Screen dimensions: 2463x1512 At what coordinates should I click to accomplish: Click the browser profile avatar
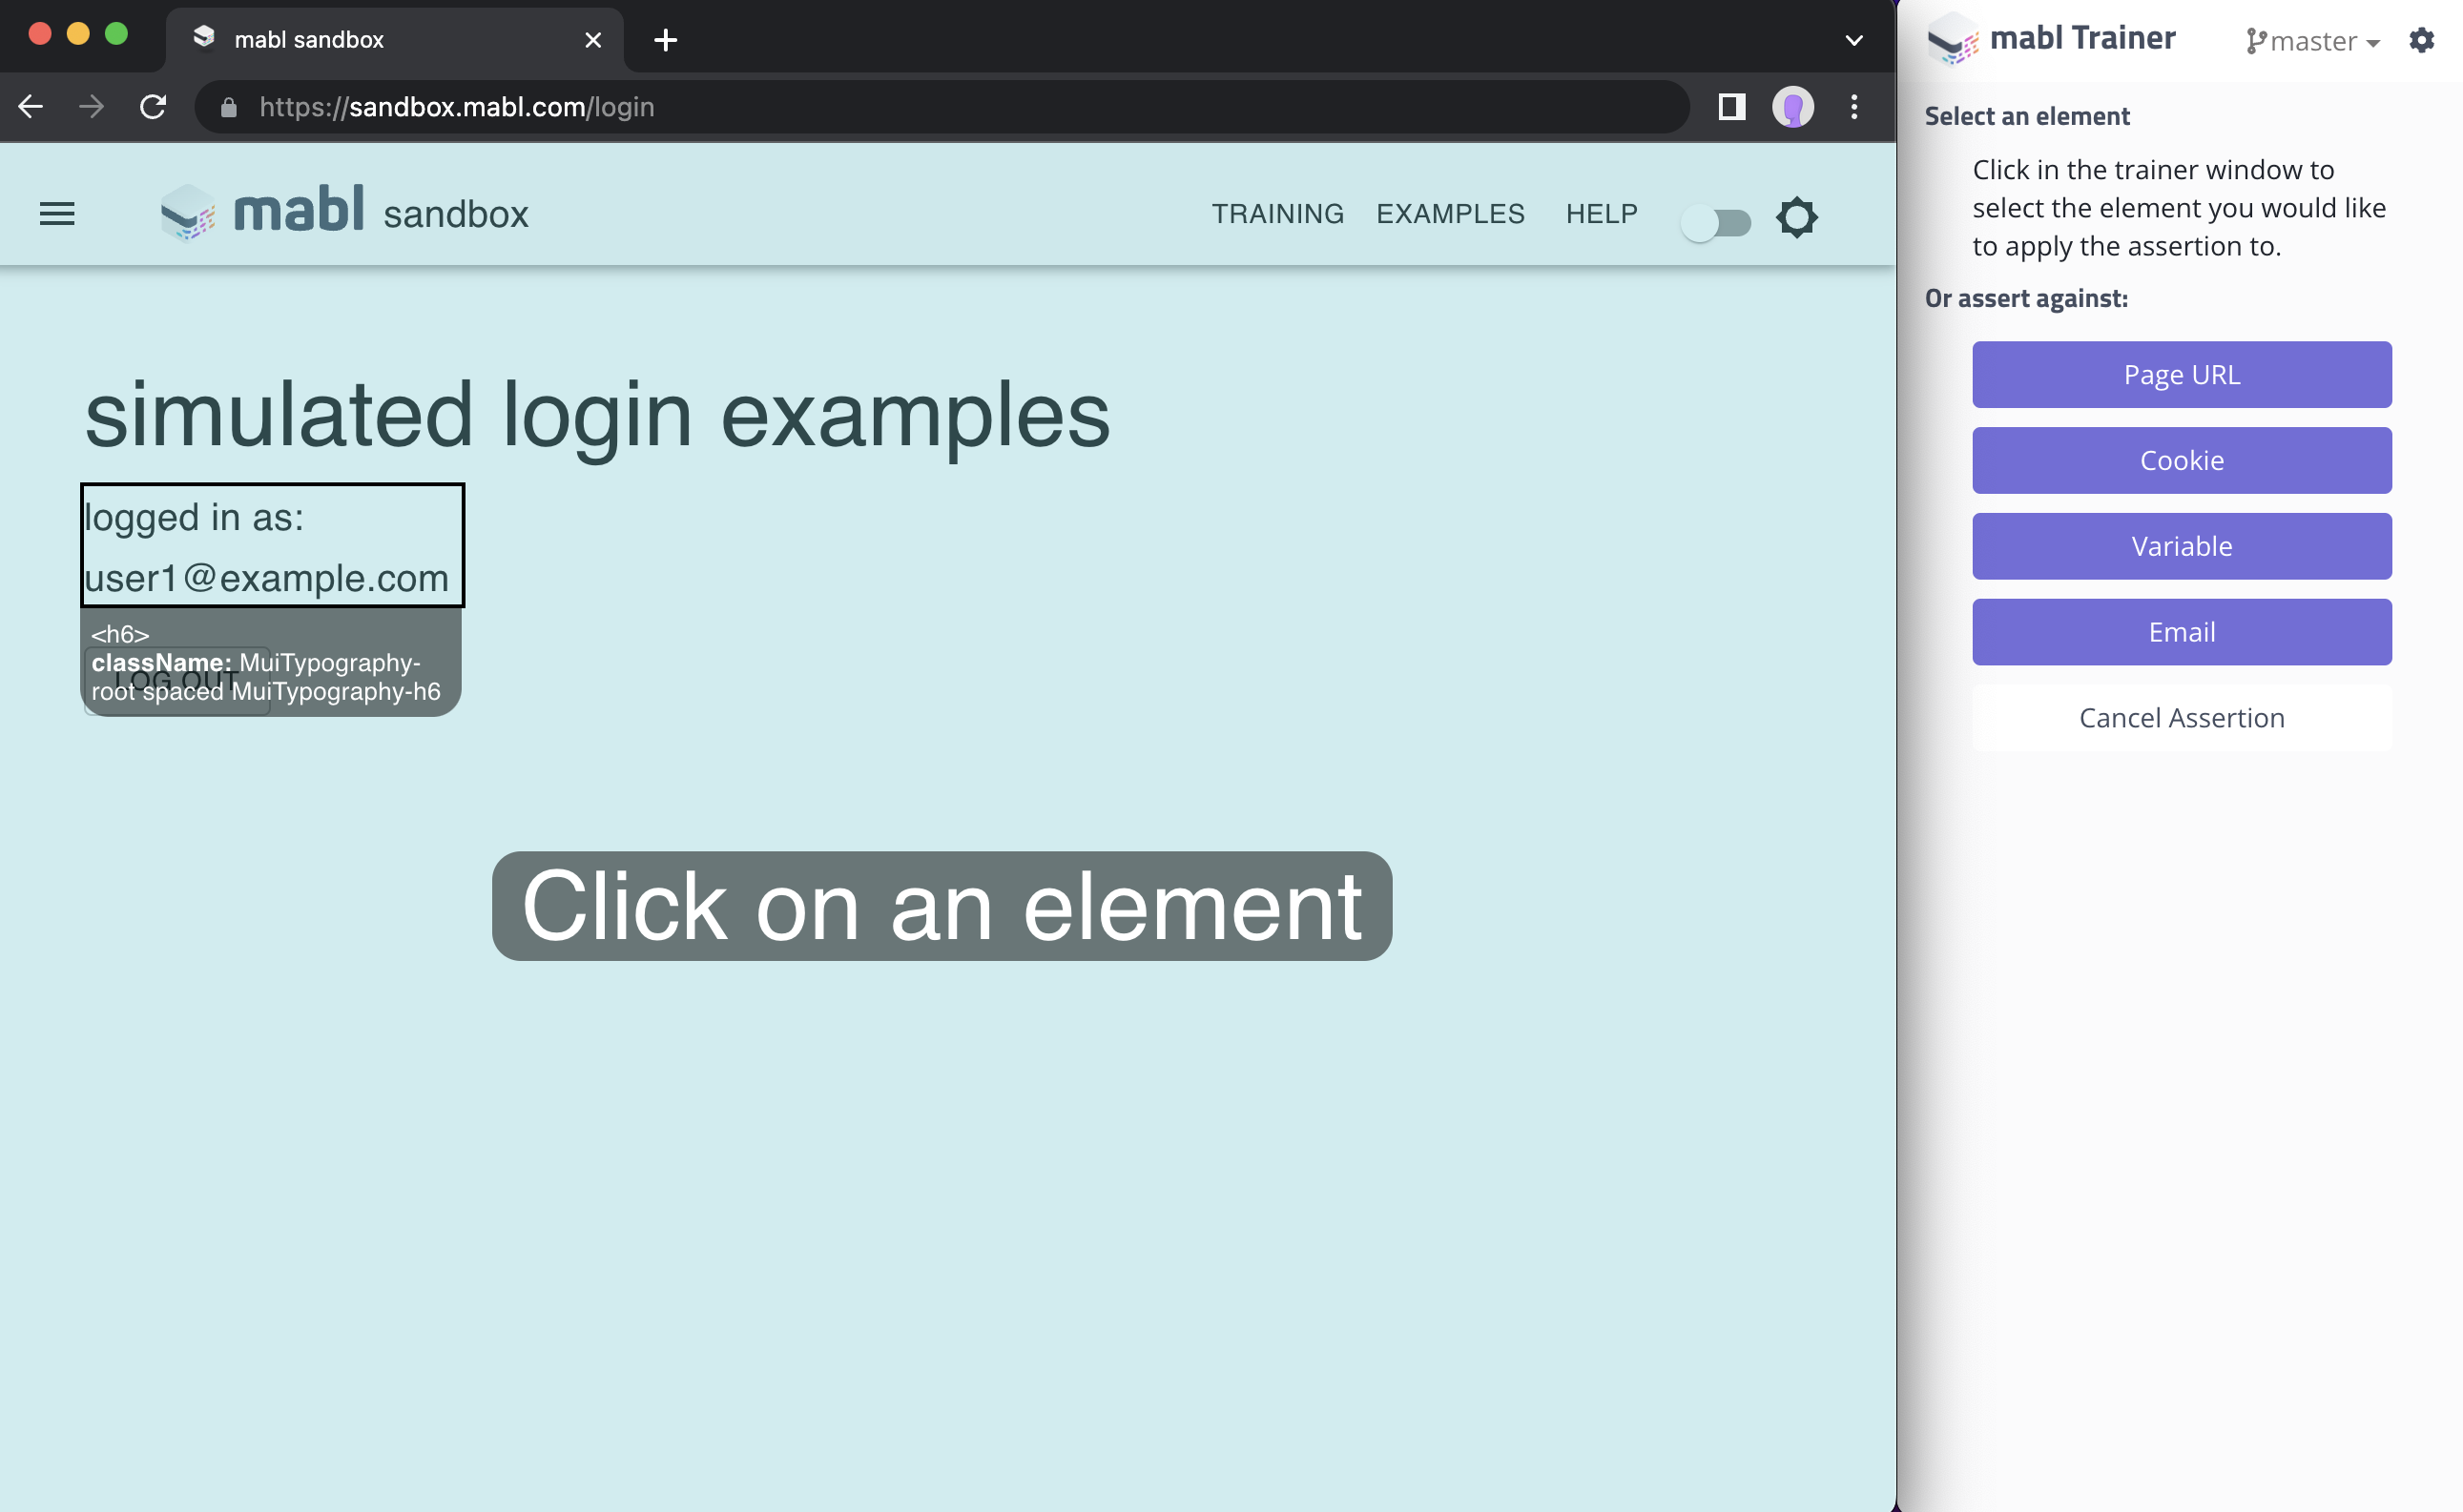1791,107
